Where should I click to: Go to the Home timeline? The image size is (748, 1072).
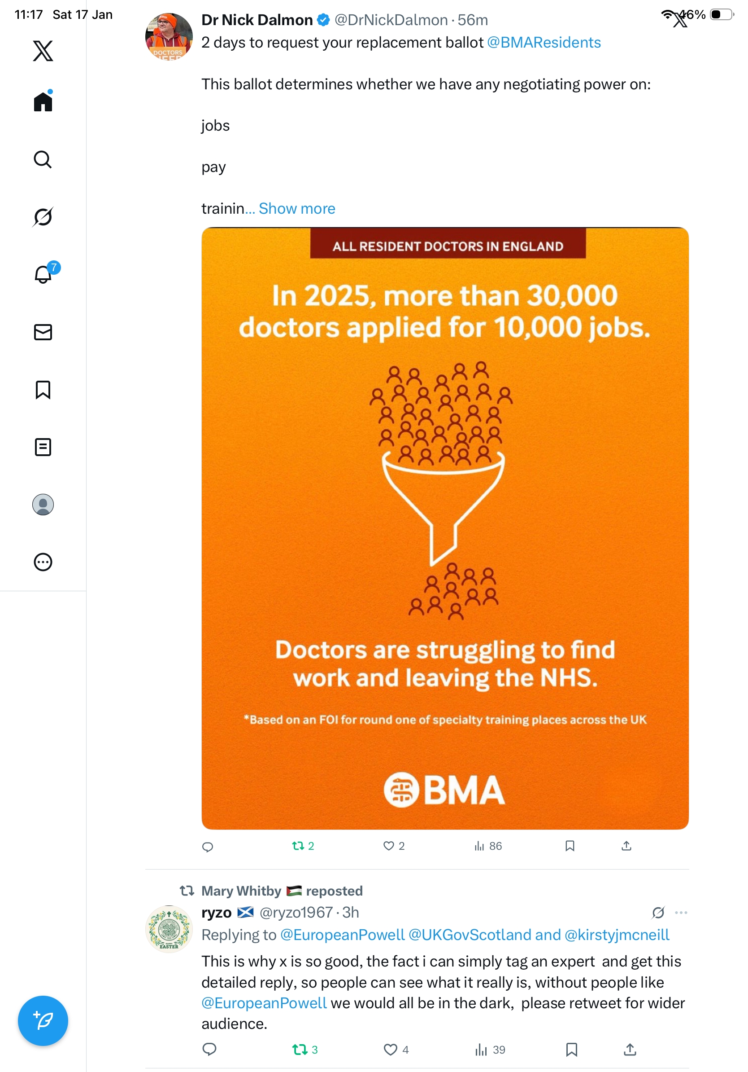43,101
